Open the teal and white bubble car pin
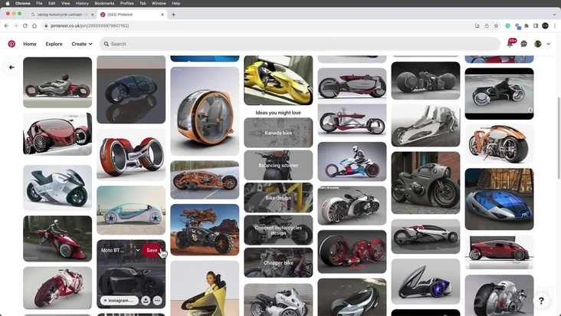This screenshot has height=316, width=561. coord(131,210)
